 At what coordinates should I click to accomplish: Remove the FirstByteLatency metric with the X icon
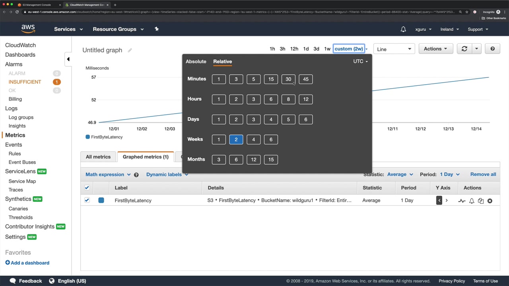(490, 201)
